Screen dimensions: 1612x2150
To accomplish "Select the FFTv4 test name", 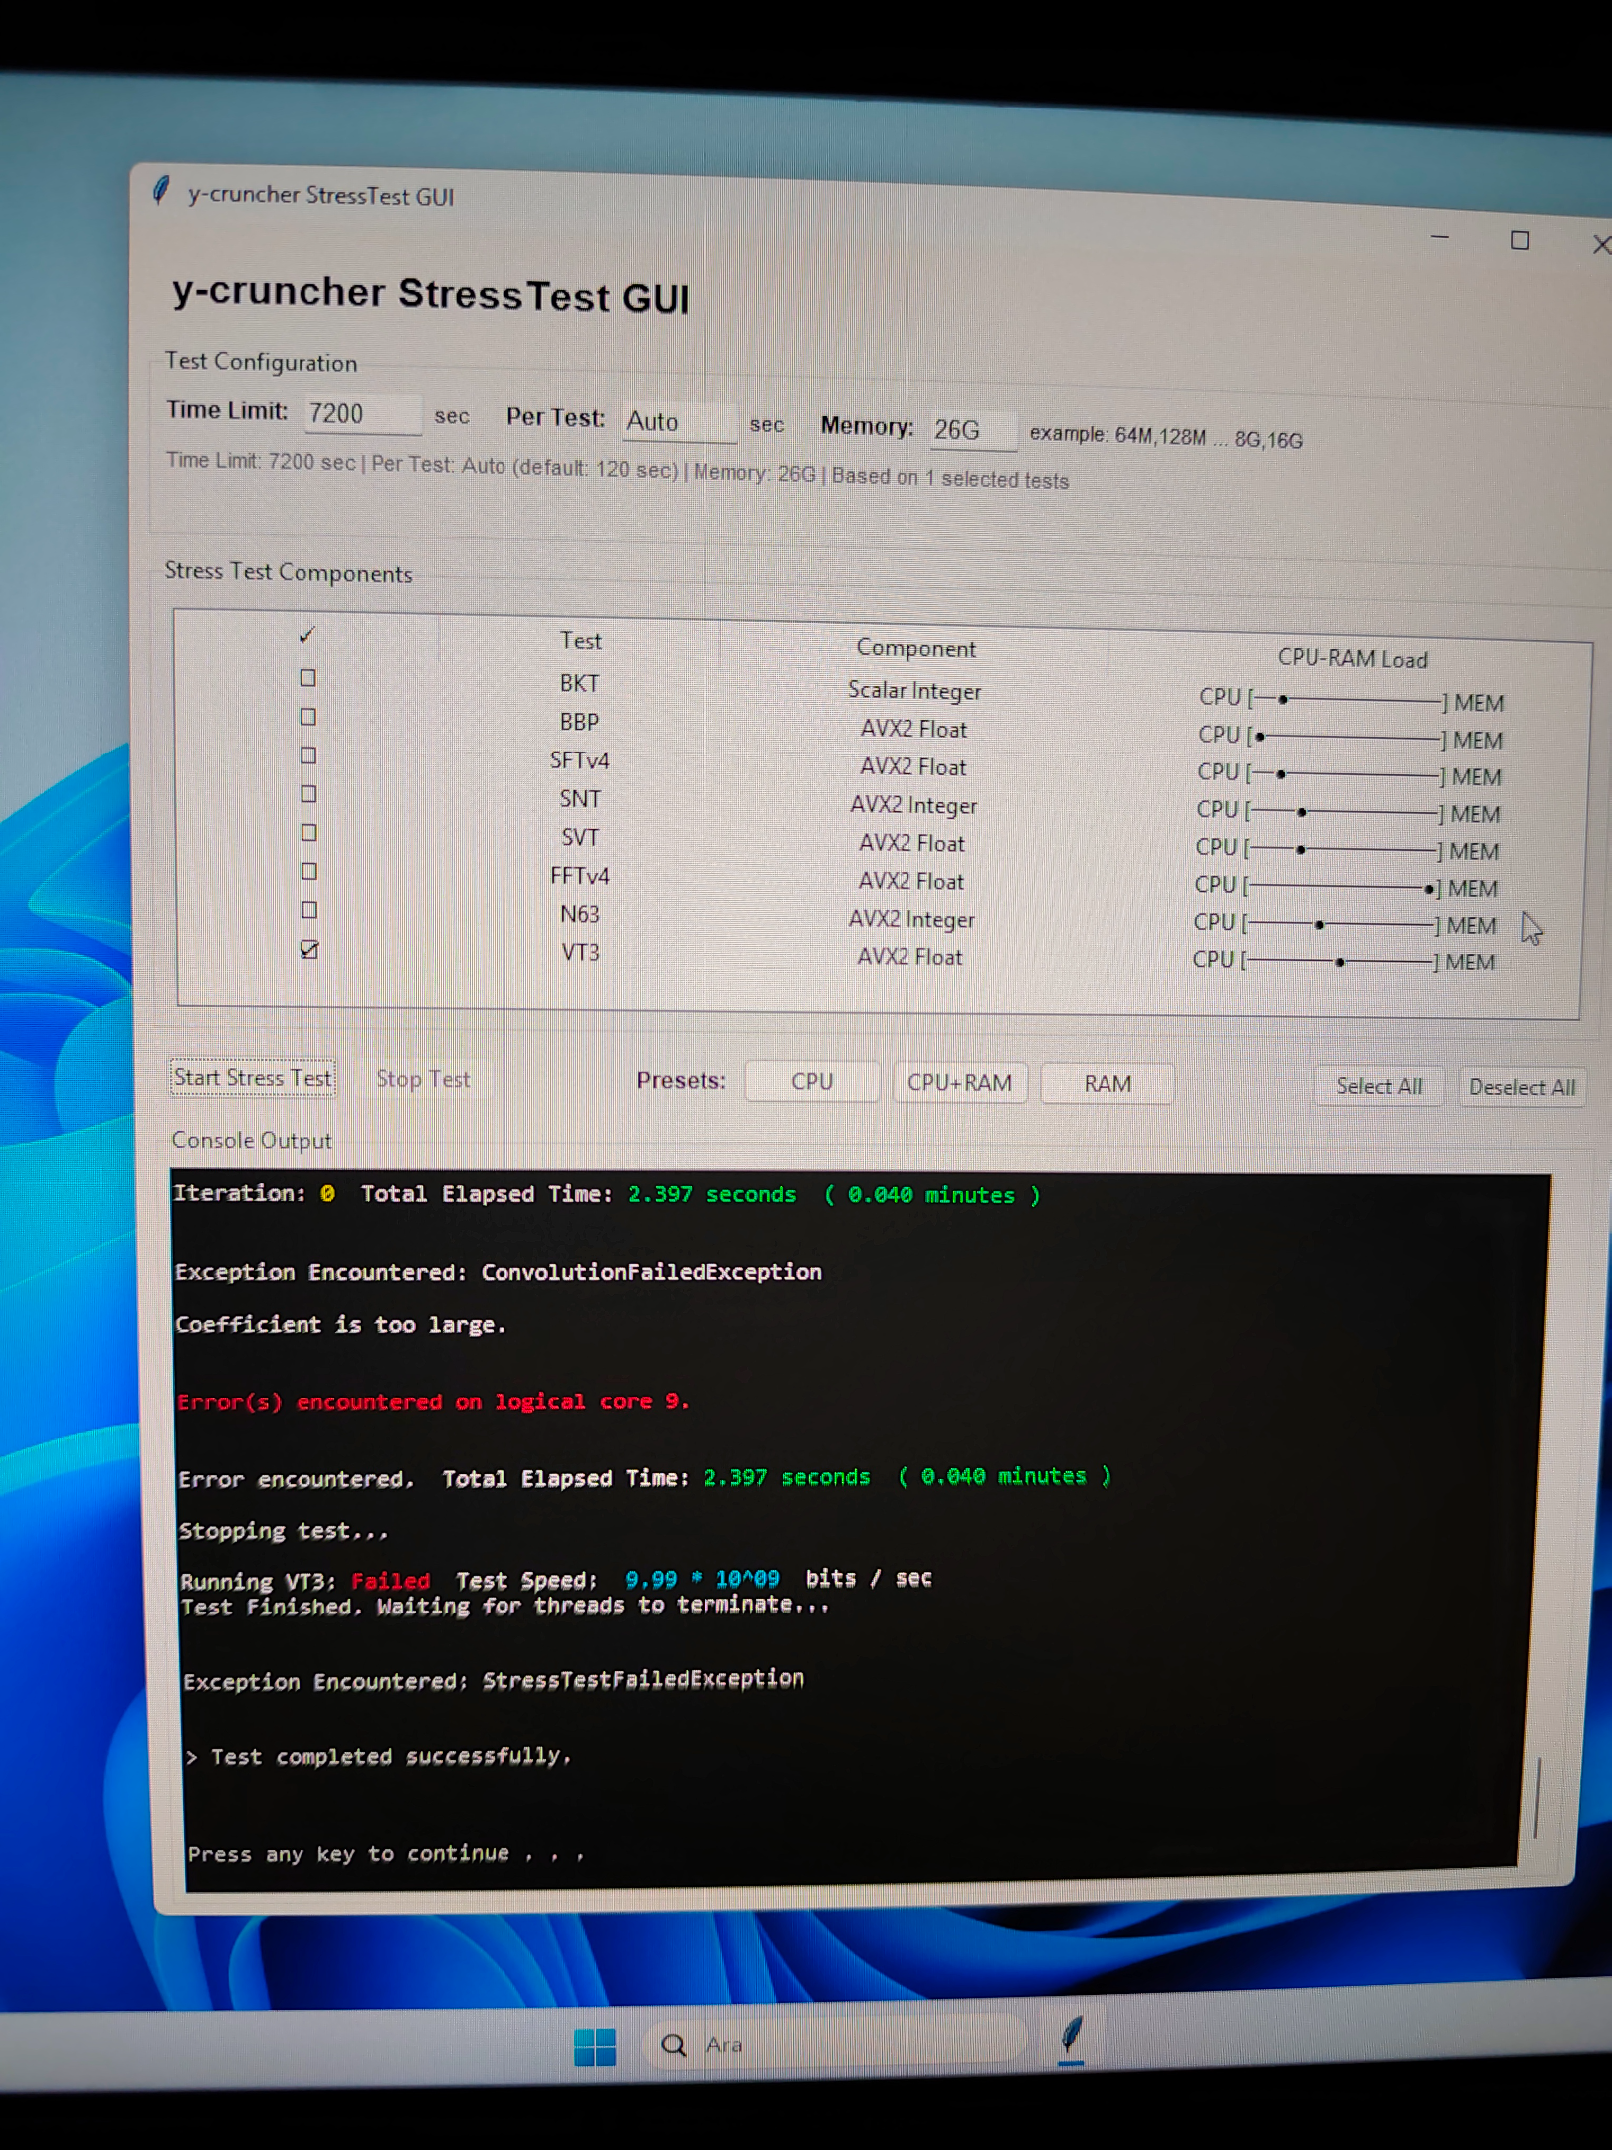I will (x=579, y=876).
